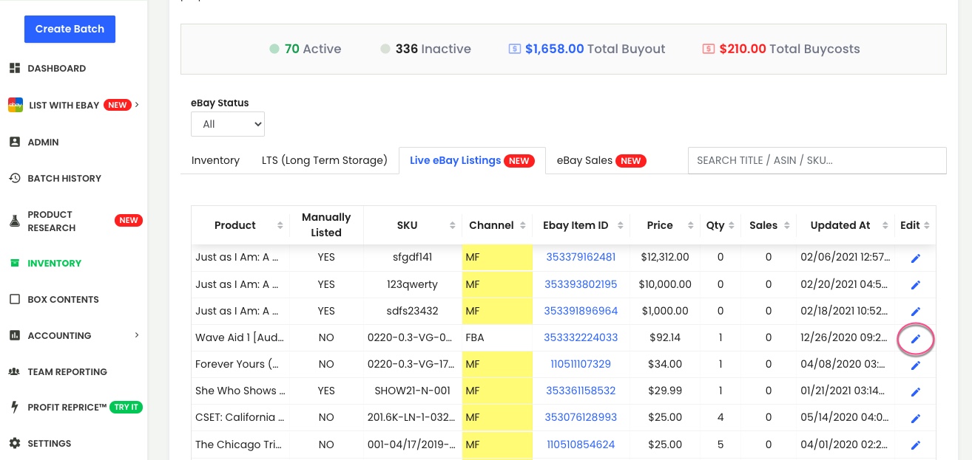Viewport: 972px width, 460px height.
Task: Select the Admin sidebar icon
Action: pos(15,142)
